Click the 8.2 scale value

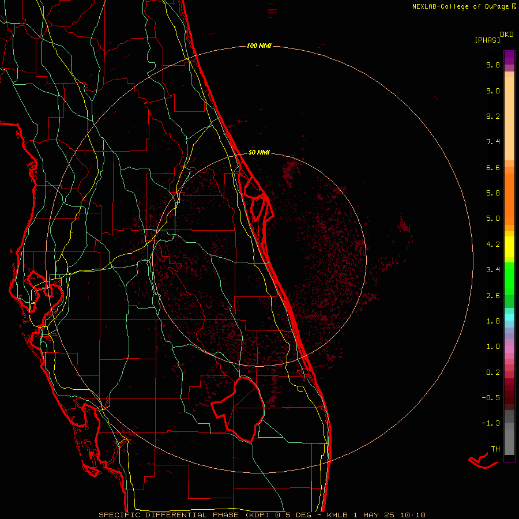coord(493,116)
